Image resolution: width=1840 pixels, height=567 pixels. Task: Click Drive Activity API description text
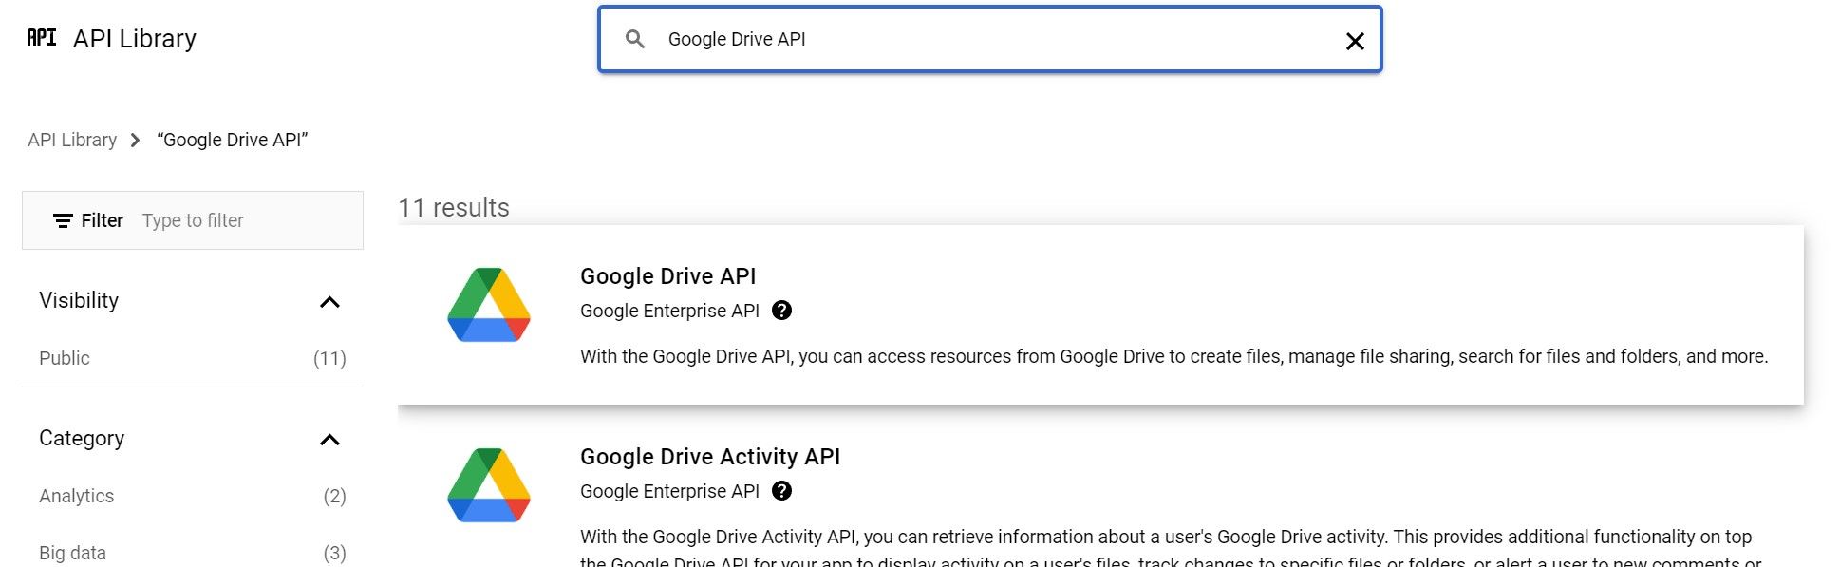1171,547
